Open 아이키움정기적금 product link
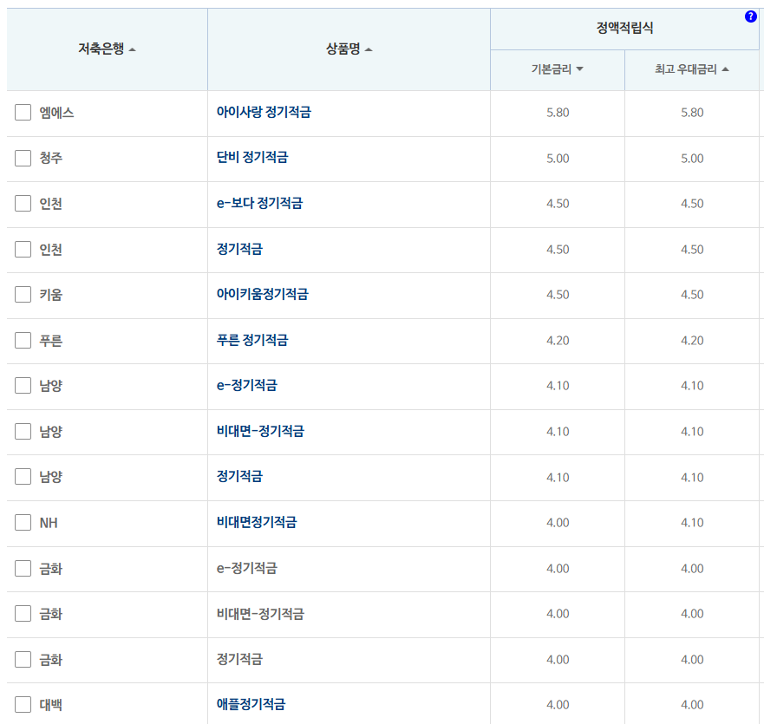Image resolution: width=764 pixels, height=724 pixels. pyautogui.click(x=262, y=294)
